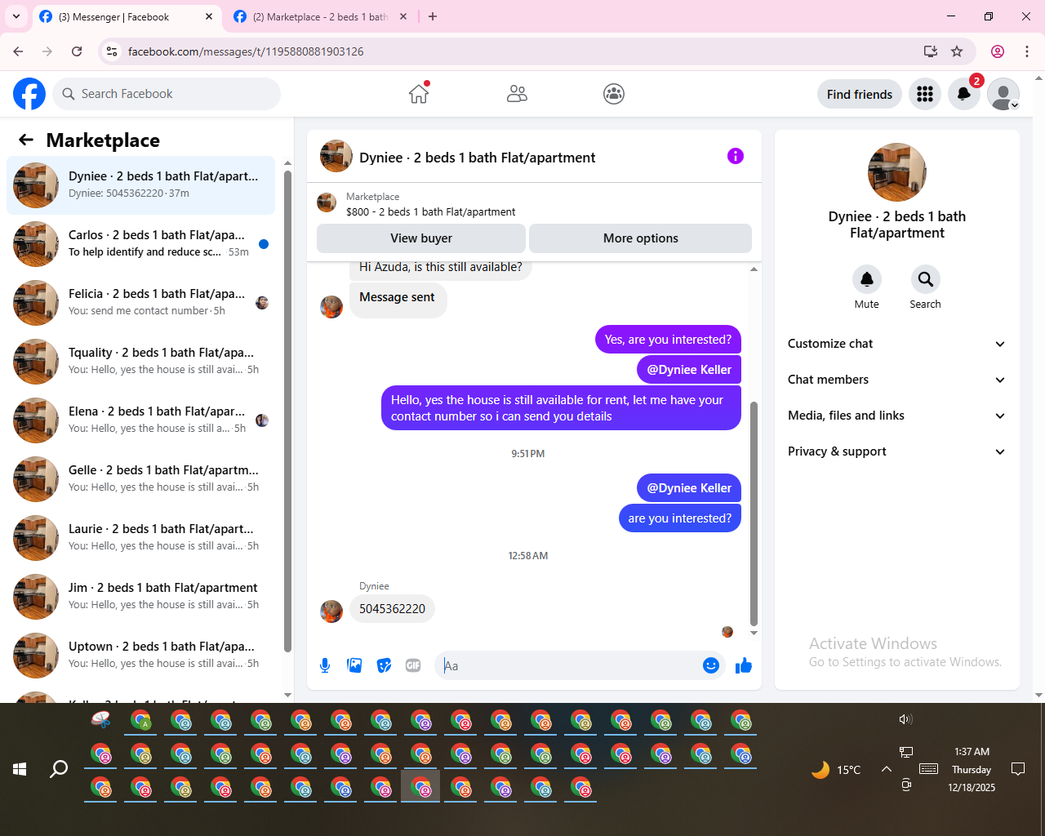Click the browser address bar URL

click(x=246, y=51)
